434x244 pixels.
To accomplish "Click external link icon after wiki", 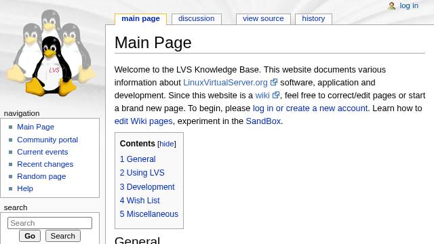I will click(x=276, y=95).
